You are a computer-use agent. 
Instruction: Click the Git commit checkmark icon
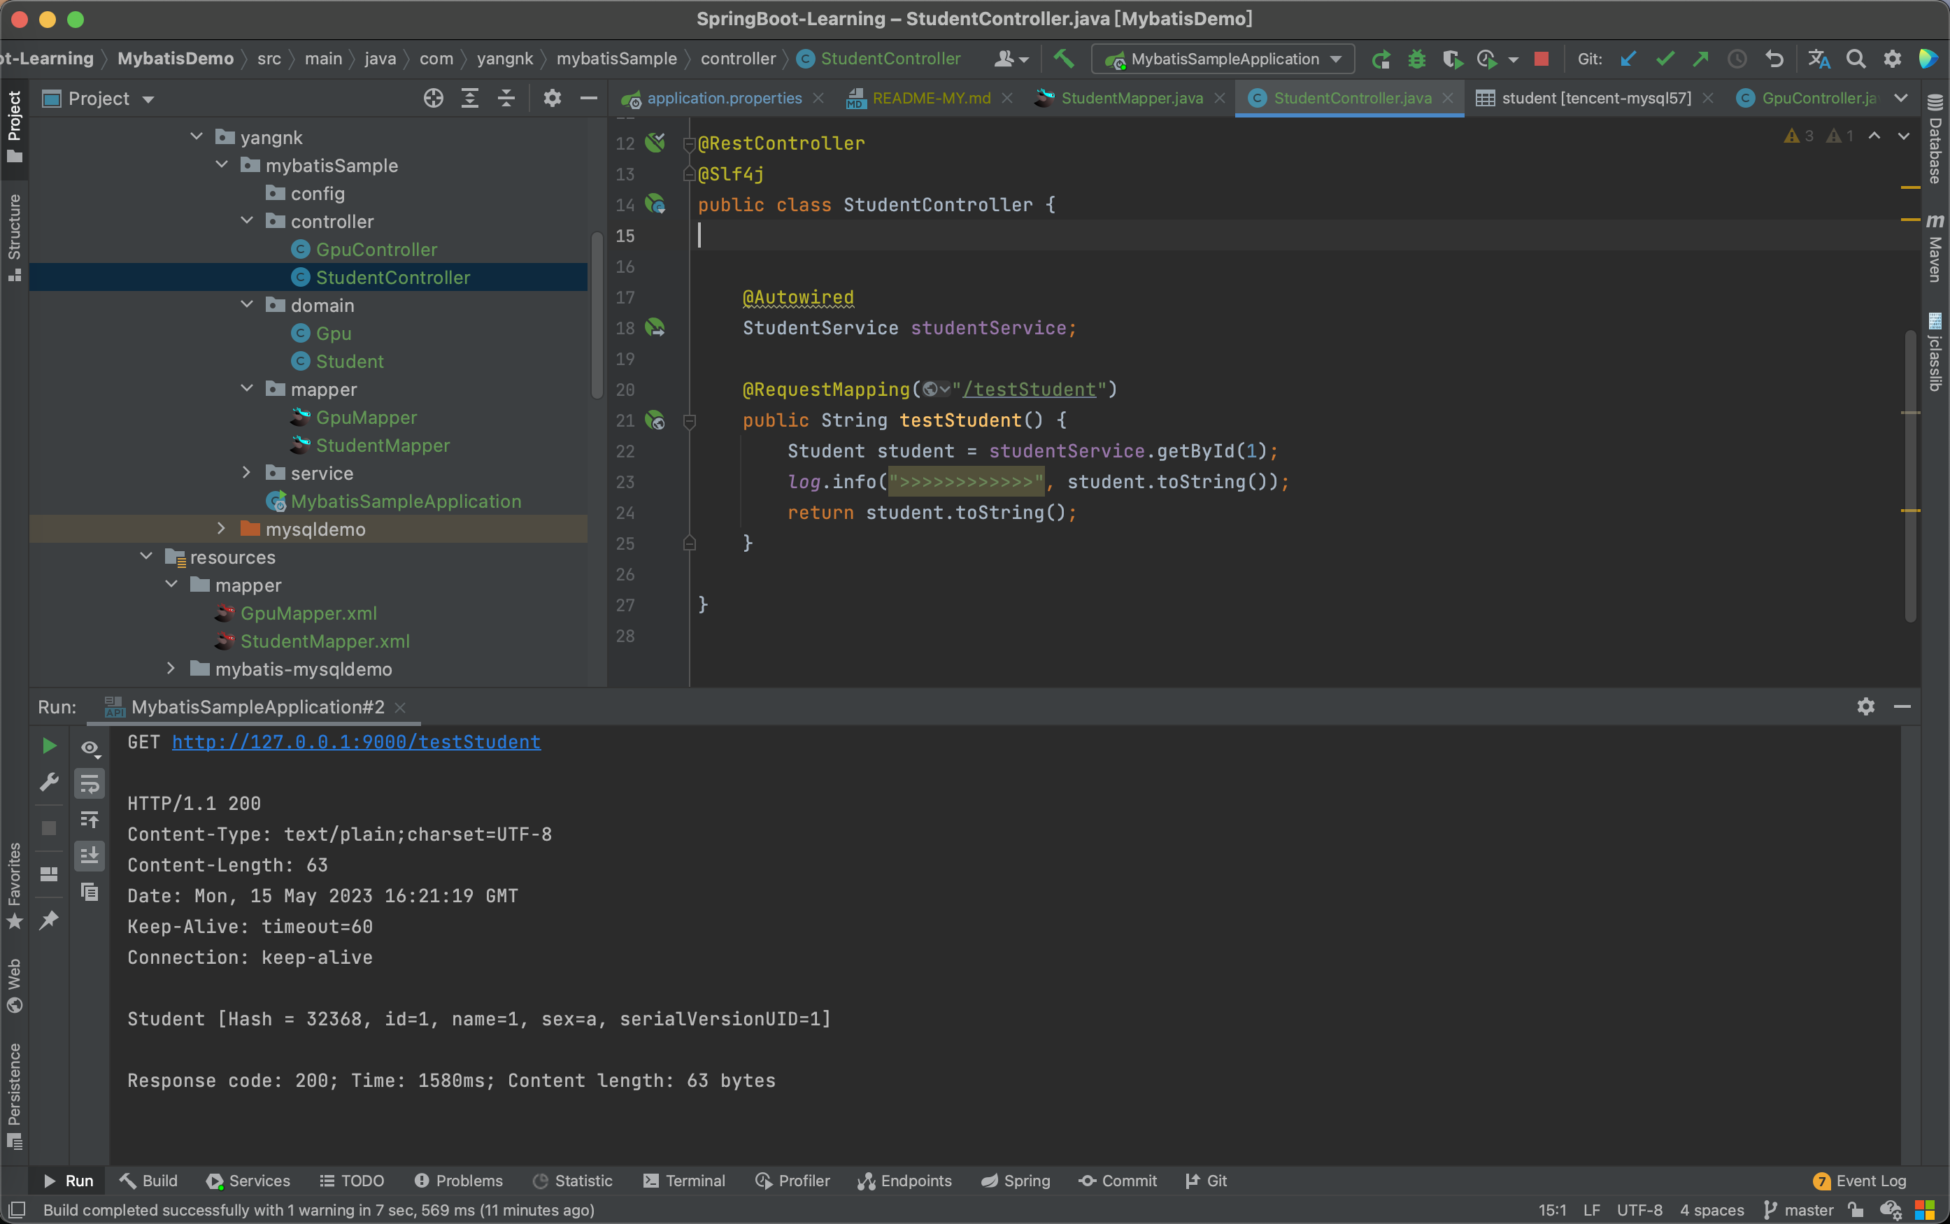(1664, 59)
